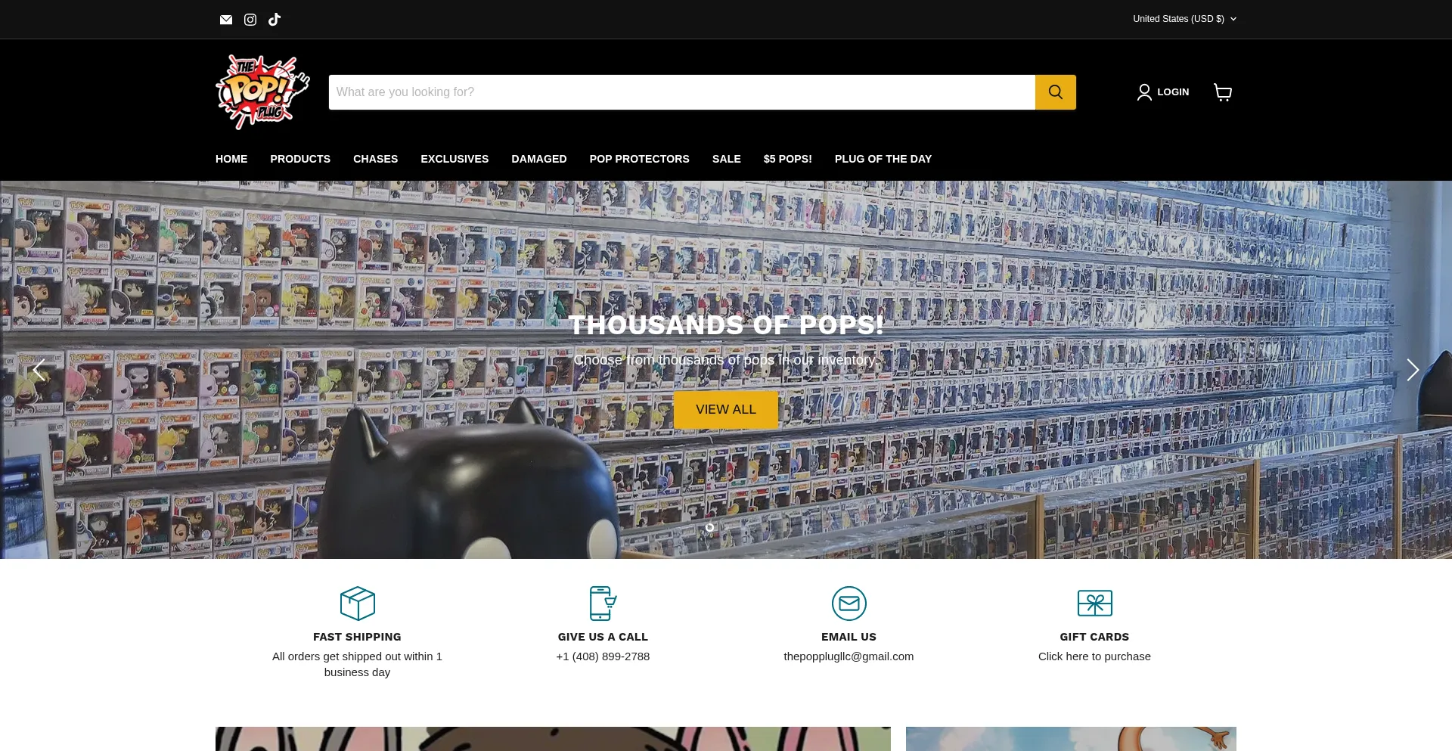Click the yellow search magnifier button
The height and width of the screenshot is (751, 1452).
1055,92
